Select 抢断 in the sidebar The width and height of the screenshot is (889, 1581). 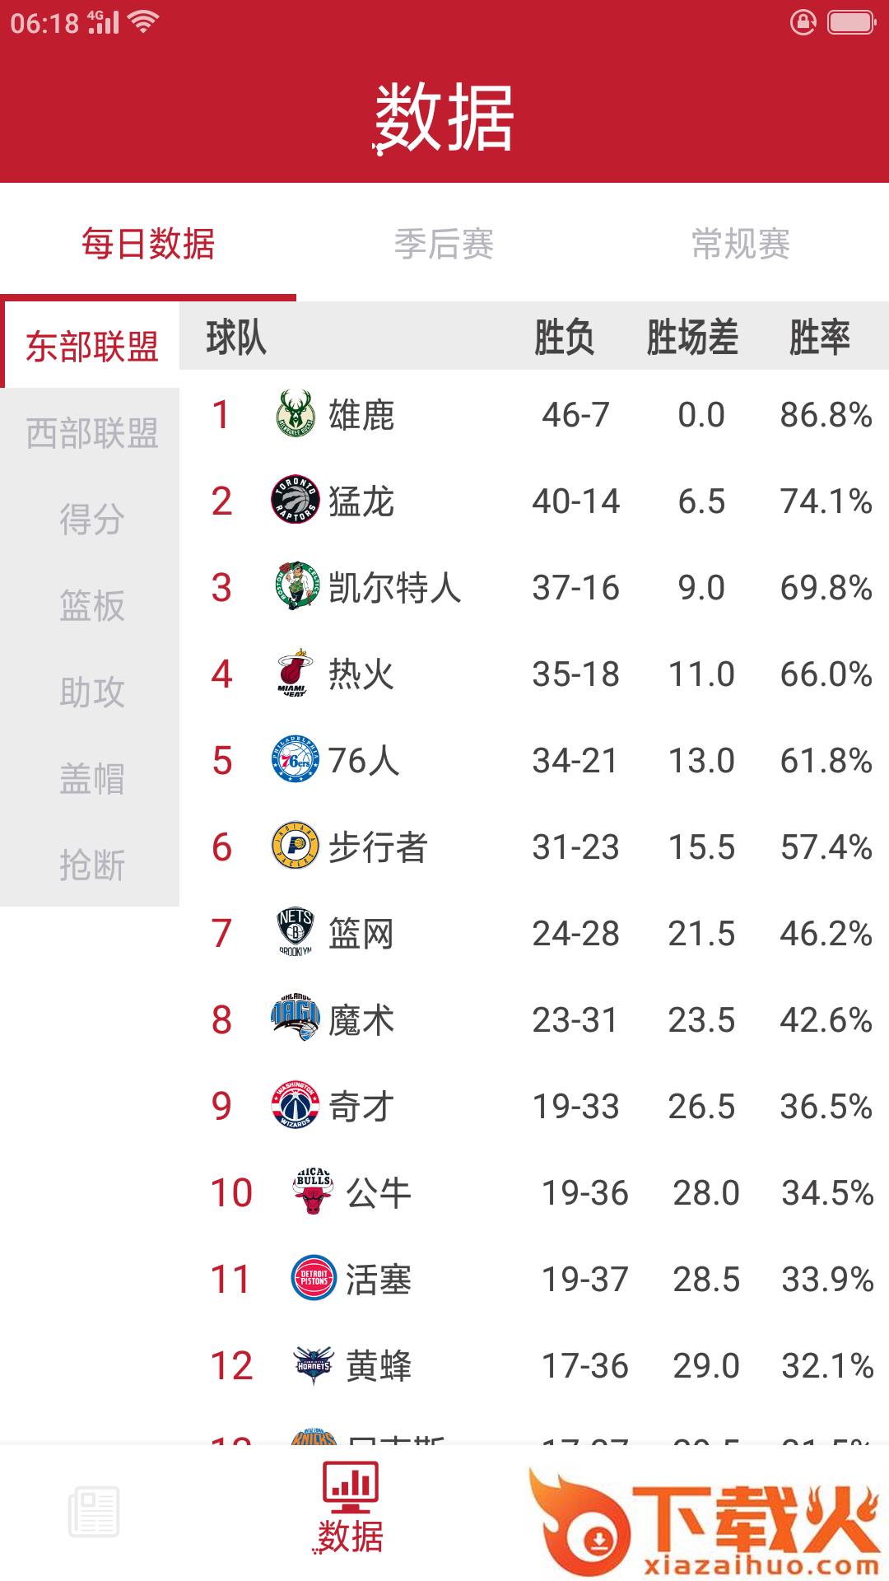pyautogui.click(x=91, y=865)
